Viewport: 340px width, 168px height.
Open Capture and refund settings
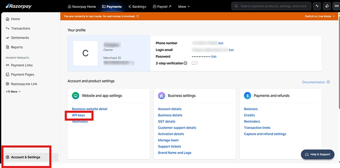click(x=265, y=134)
